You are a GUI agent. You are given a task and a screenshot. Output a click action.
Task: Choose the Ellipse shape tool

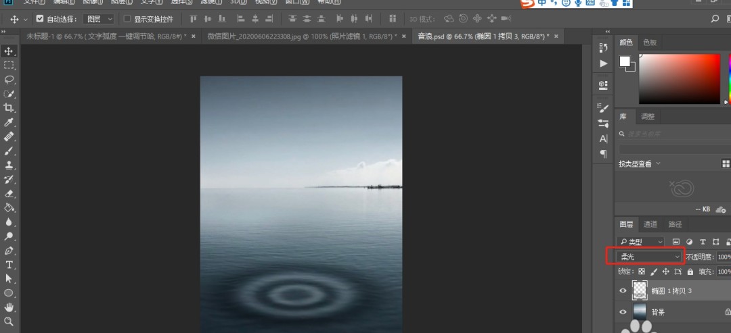tap(9, 293)
